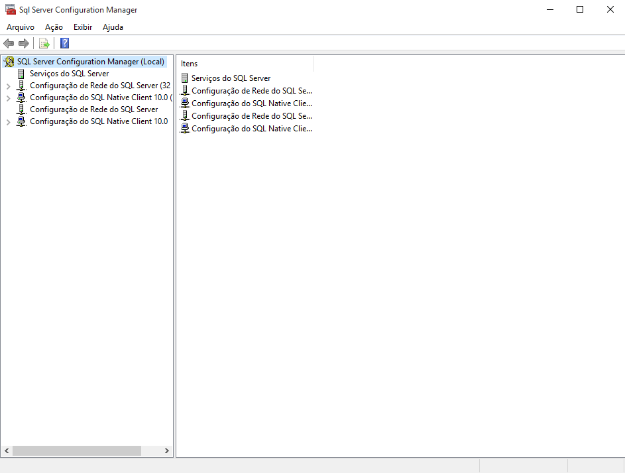Expand Configuração de Rede do SQL Server (32 bits) node
625x473 pixels.
tap(8, 86)
